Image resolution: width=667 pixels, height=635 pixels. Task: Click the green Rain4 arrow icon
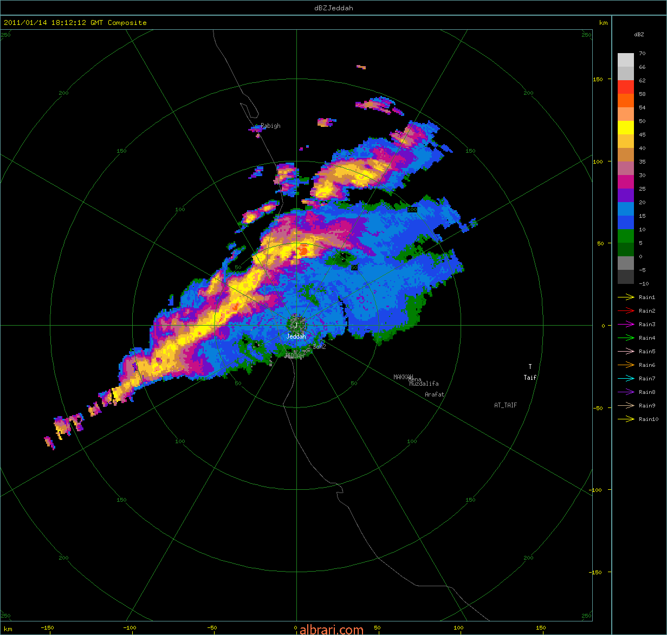pos(626,338)
